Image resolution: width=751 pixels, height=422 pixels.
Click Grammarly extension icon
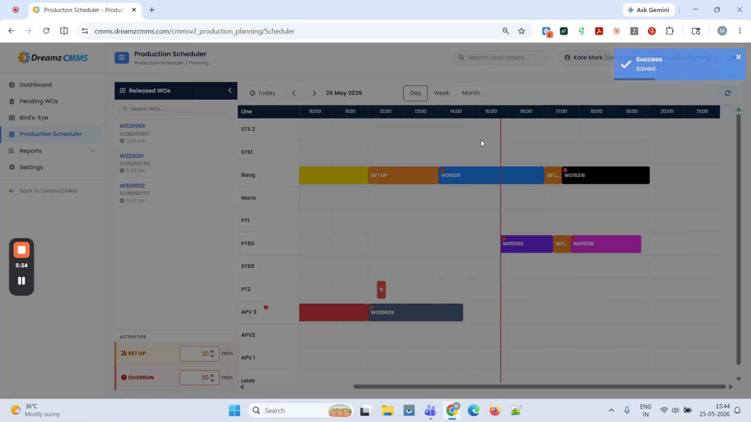(x=652, y=31)
